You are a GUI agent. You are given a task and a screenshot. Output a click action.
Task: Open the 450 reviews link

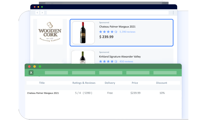tap(126, 61)
